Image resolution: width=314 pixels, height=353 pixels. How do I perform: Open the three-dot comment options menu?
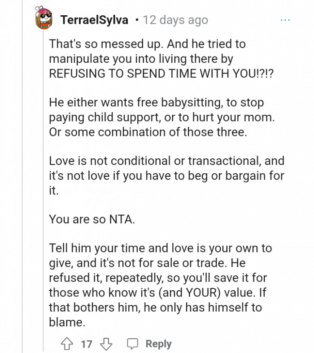[x=285, y=20]
